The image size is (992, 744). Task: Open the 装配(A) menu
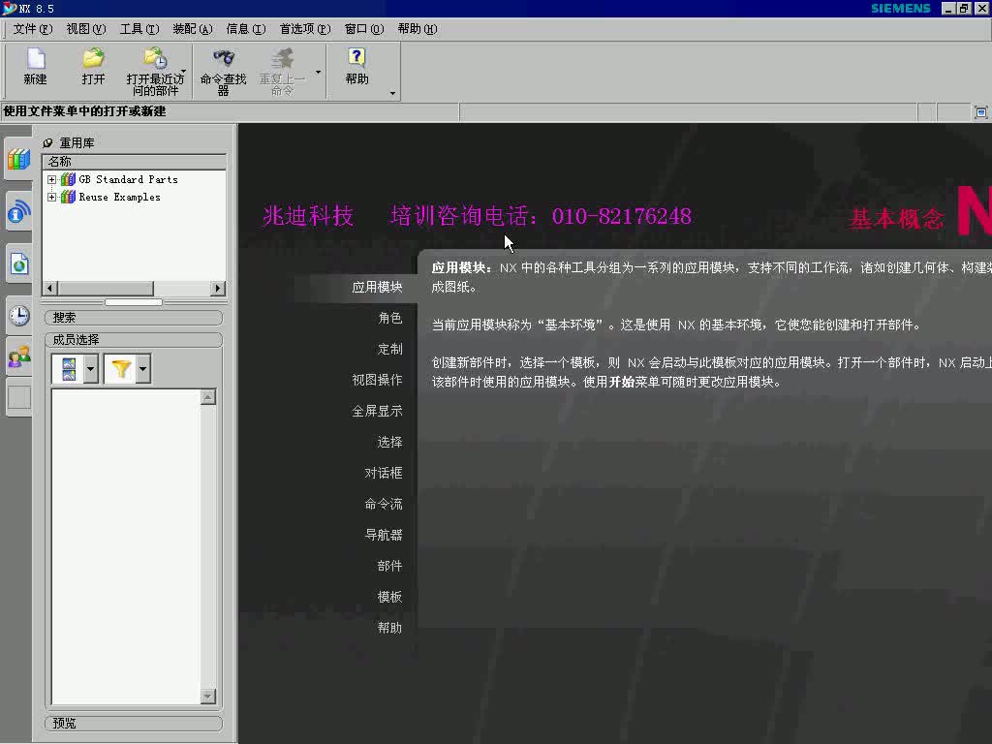193,29
